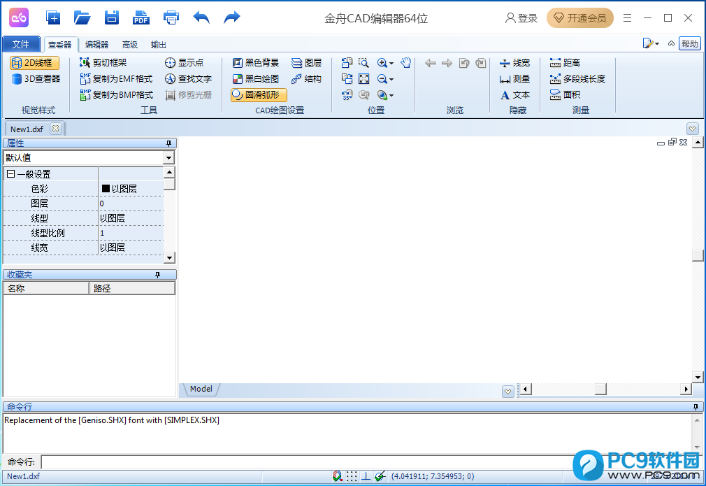Select the Model layout tab
The width and height of the screenshot is (706, 486).
pos(201,389)
